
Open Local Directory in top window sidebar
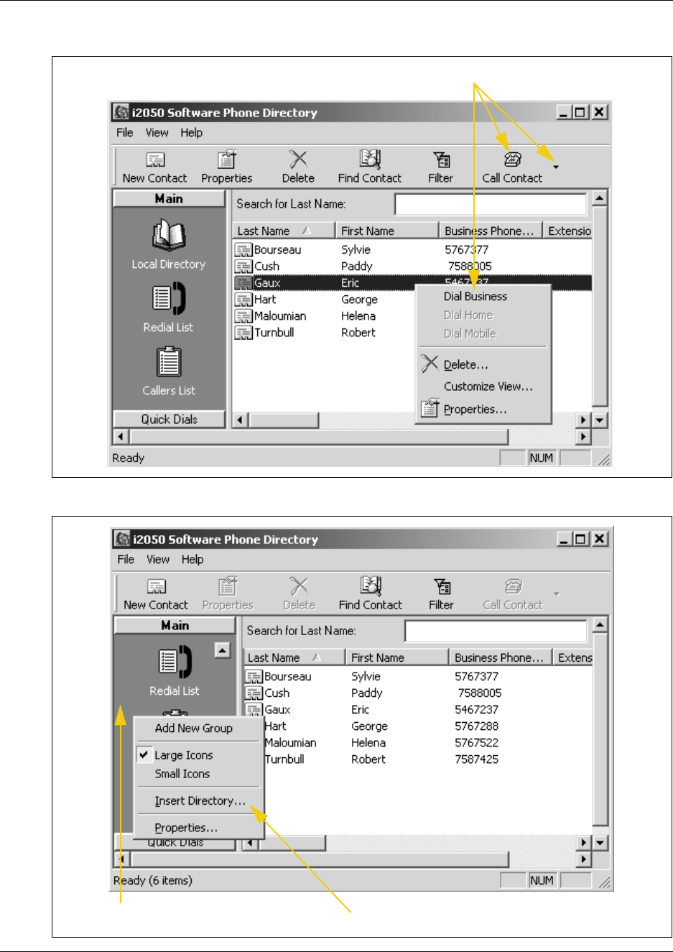[169, 236]
